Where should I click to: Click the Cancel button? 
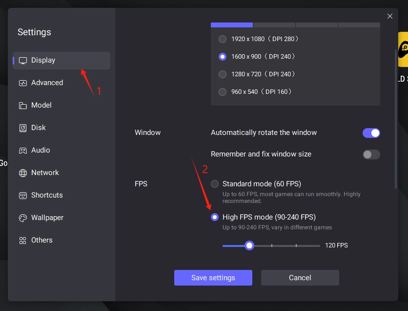tap(300, 278)
